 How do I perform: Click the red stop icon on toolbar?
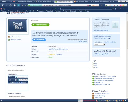pyautogui.click(x=1, y=9)
